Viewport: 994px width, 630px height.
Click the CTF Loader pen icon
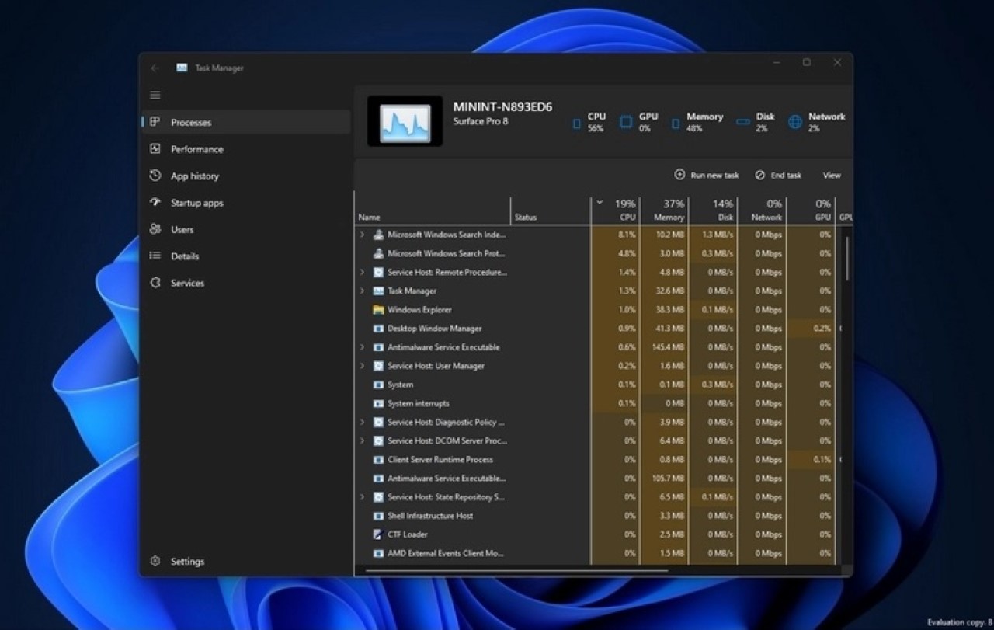coord(378,534)
